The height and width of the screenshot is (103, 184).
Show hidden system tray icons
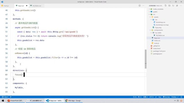click(x=175, y=100)
